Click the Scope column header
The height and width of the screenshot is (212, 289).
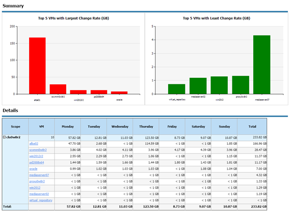click(15, 127)
